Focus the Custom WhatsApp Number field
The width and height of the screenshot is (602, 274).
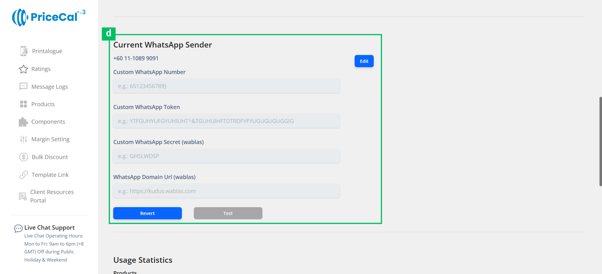(226, 86)
